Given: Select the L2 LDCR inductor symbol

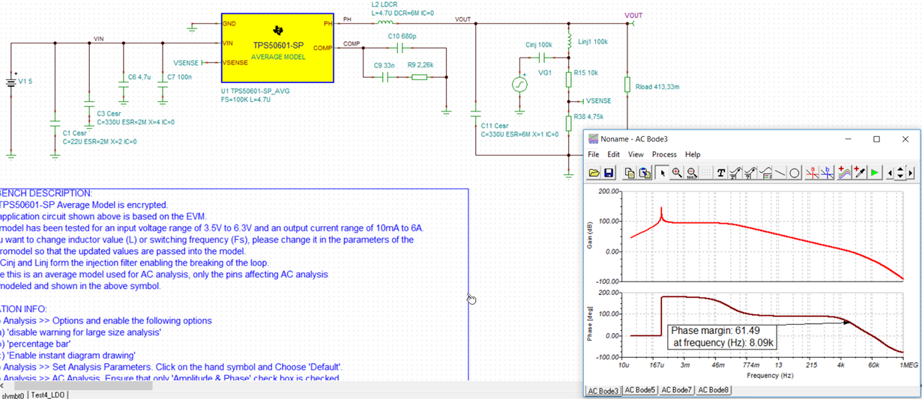Looking at the screenshot, I should [x=385, y=22].
